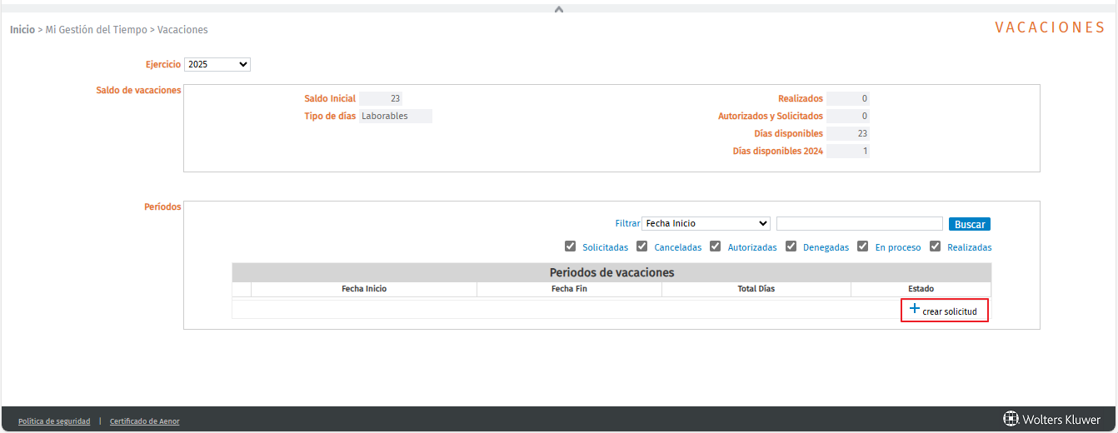Click the Realizados value field
1118x433 pixels.
(848, 98)
